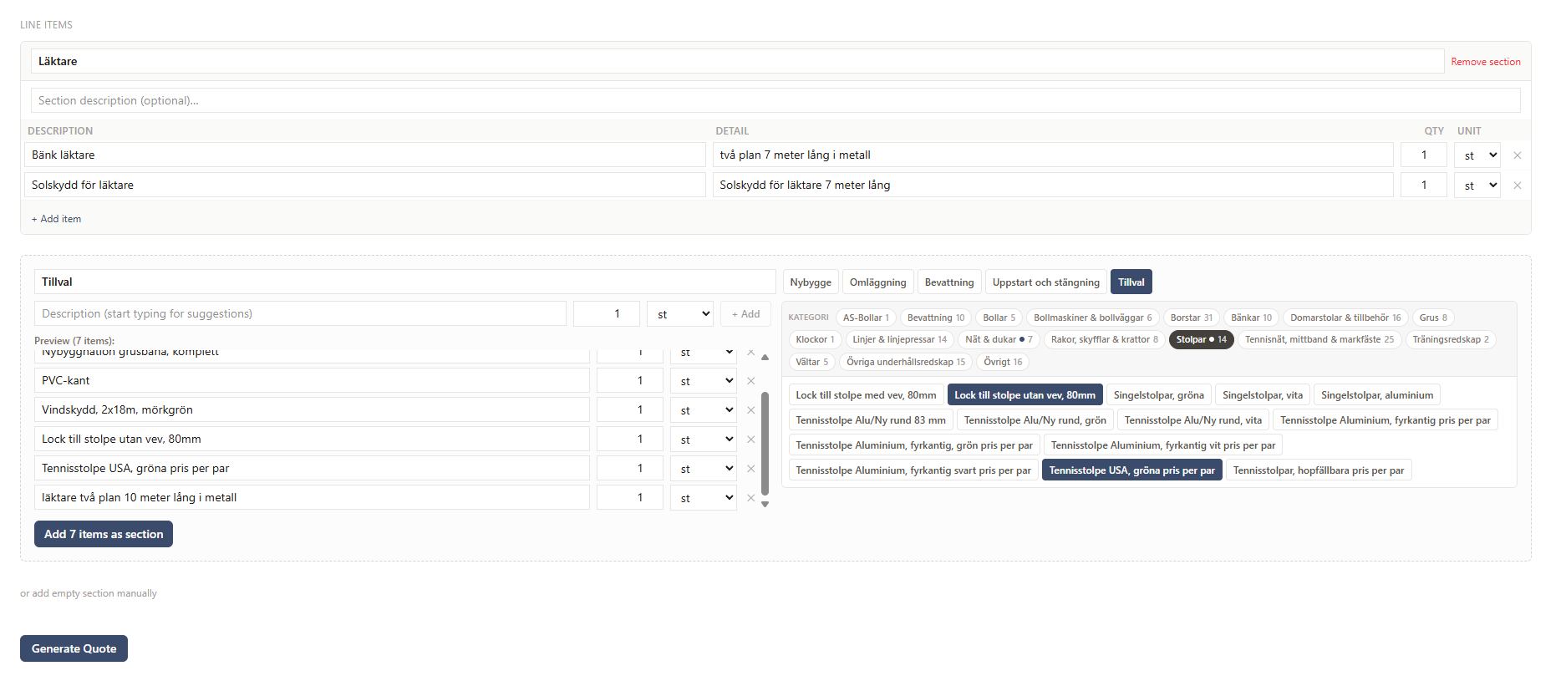Delete Lock till stolpe utan vev preview row
Screen dimensions: 1566x676
click(x=750, y=440)
